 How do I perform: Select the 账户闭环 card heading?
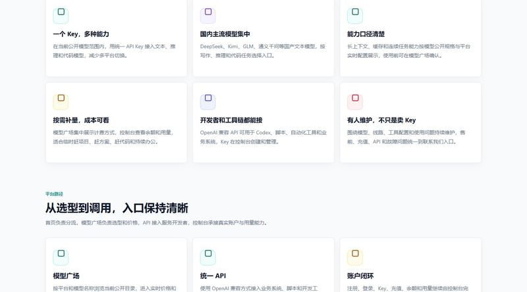(x=360, y=276)
